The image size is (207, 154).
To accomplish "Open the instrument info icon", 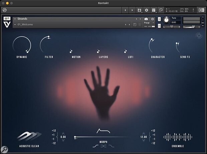I will coord(153,19).
